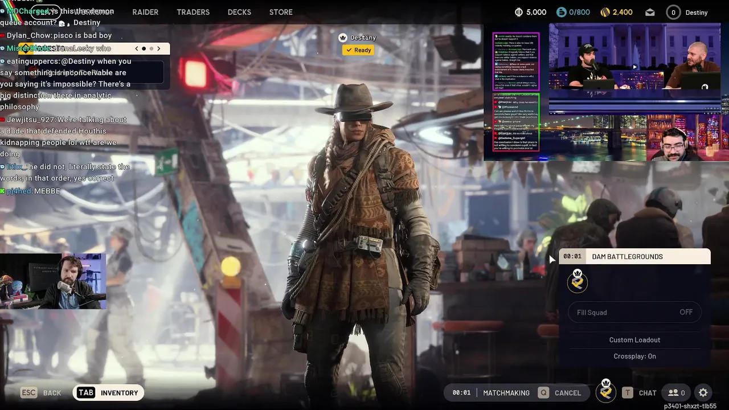729x410 pixels.
Task: Click the 2,400 gold balance
Action: tap(622, 12)
